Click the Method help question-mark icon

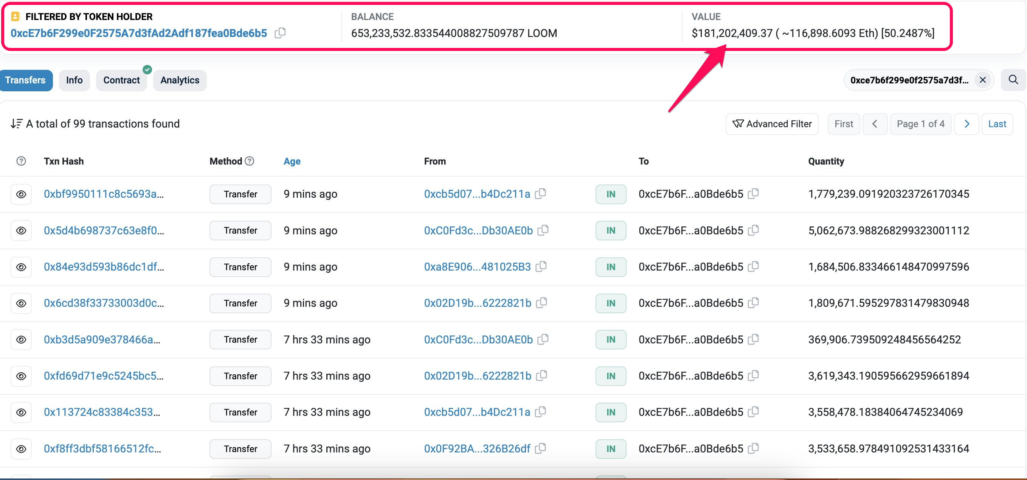tap(250, 161)
